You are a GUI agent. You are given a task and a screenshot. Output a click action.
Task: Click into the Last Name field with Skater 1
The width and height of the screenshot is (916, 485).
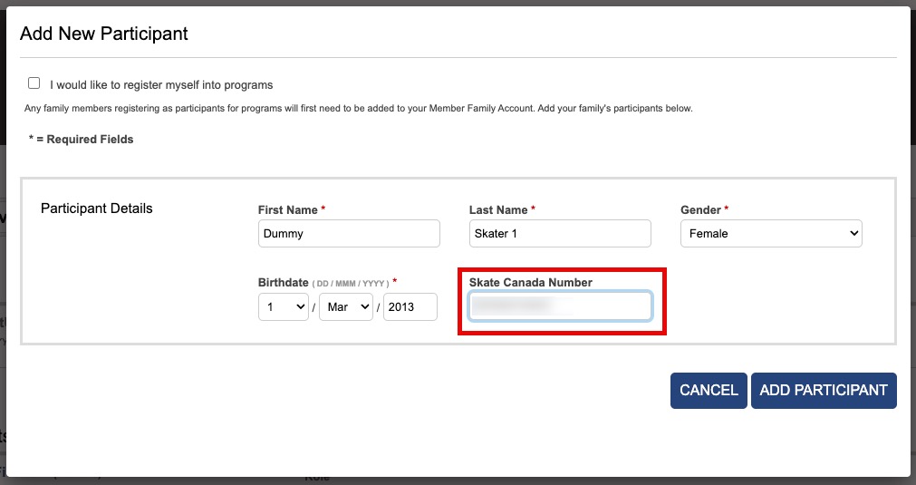click(x=560, y=234)
